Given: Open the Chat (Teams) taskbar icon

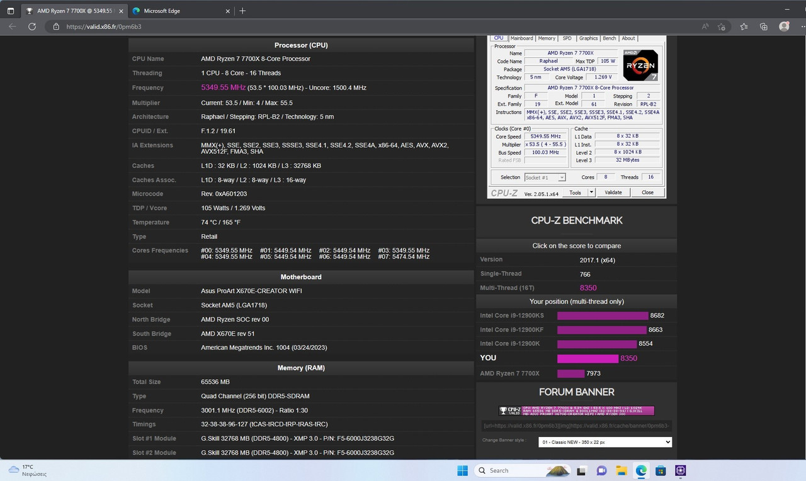Looking at the screenshot, I should click(x=601, y=470).
